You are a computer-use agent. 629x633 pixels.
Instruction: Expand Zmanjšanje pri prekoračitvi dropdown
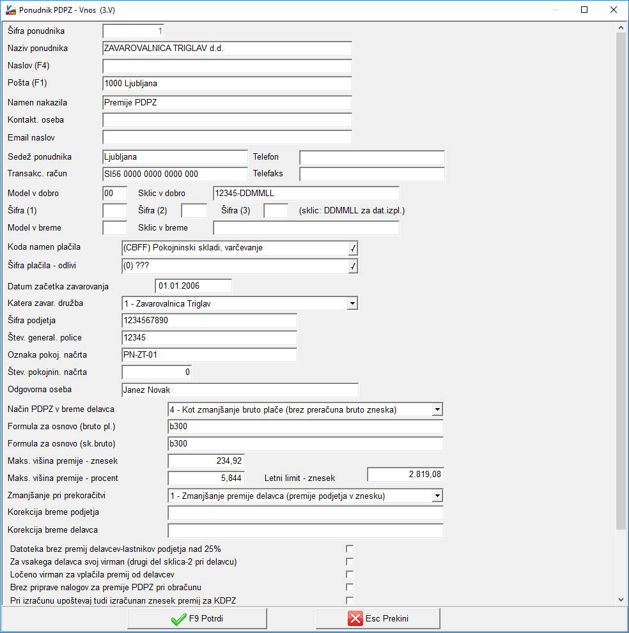pyautogui.click(x=437, y=496)
